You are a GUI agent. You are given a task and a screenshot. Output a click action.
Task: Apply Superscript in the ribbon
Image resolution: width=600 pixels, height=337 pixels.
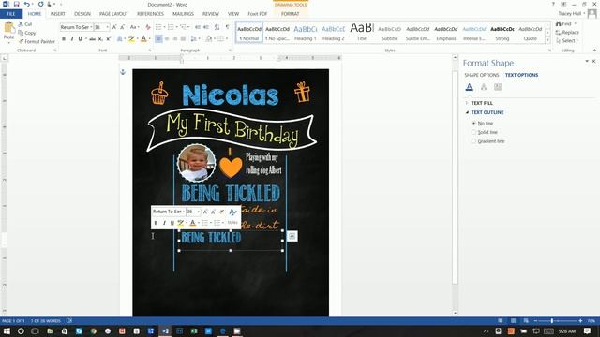(x=109, y=38)
